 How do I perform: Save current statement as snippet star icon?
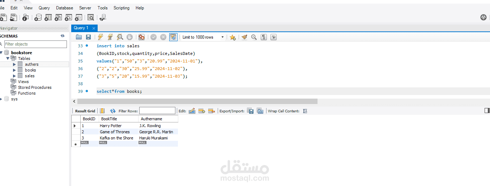click(233, 37)
